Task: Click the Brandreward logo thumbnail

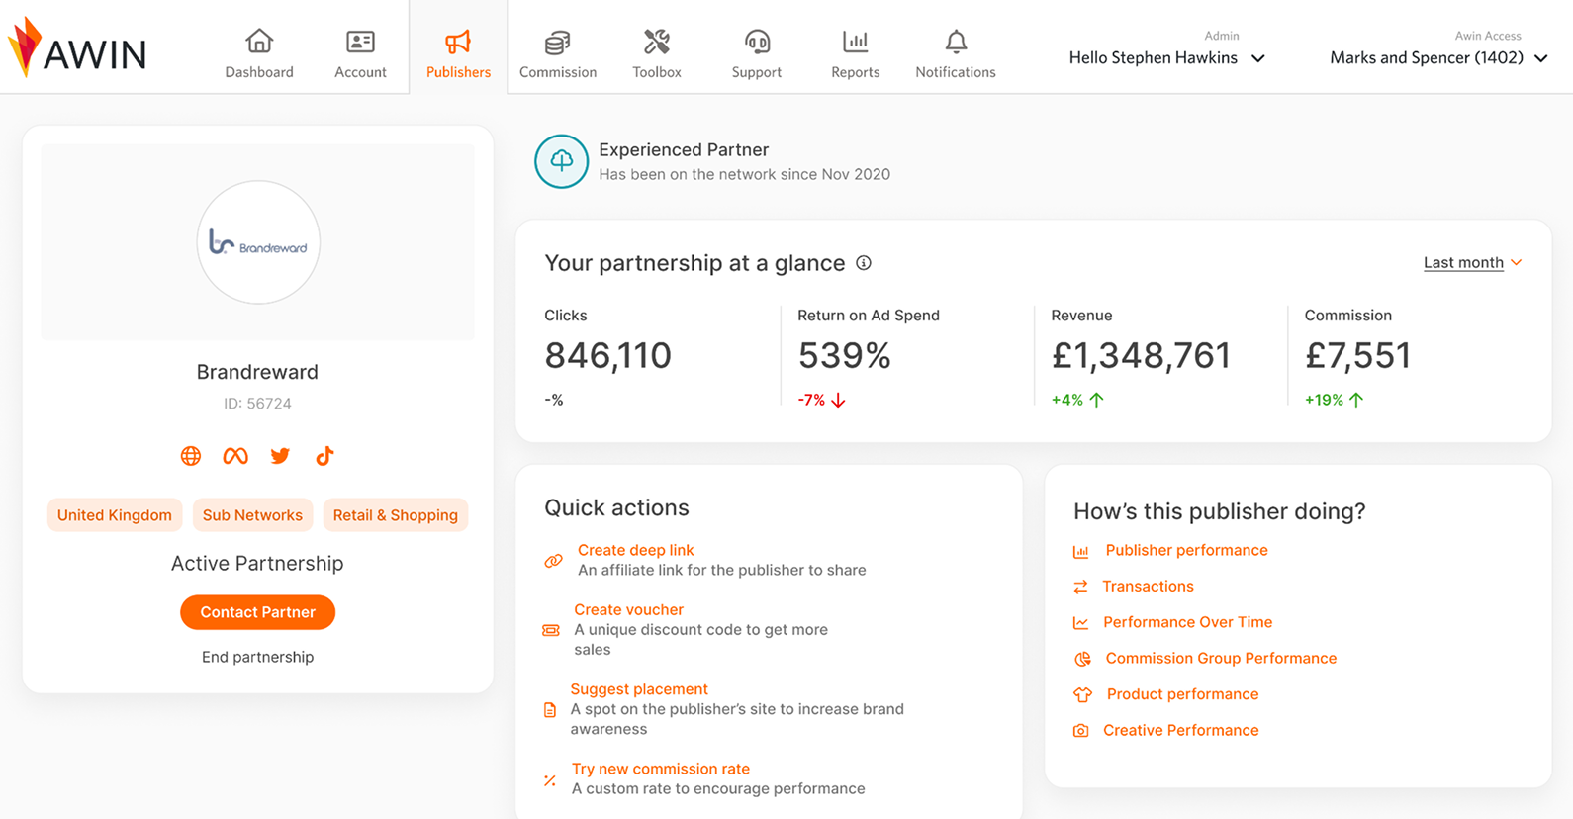Action: click(258, 242)
